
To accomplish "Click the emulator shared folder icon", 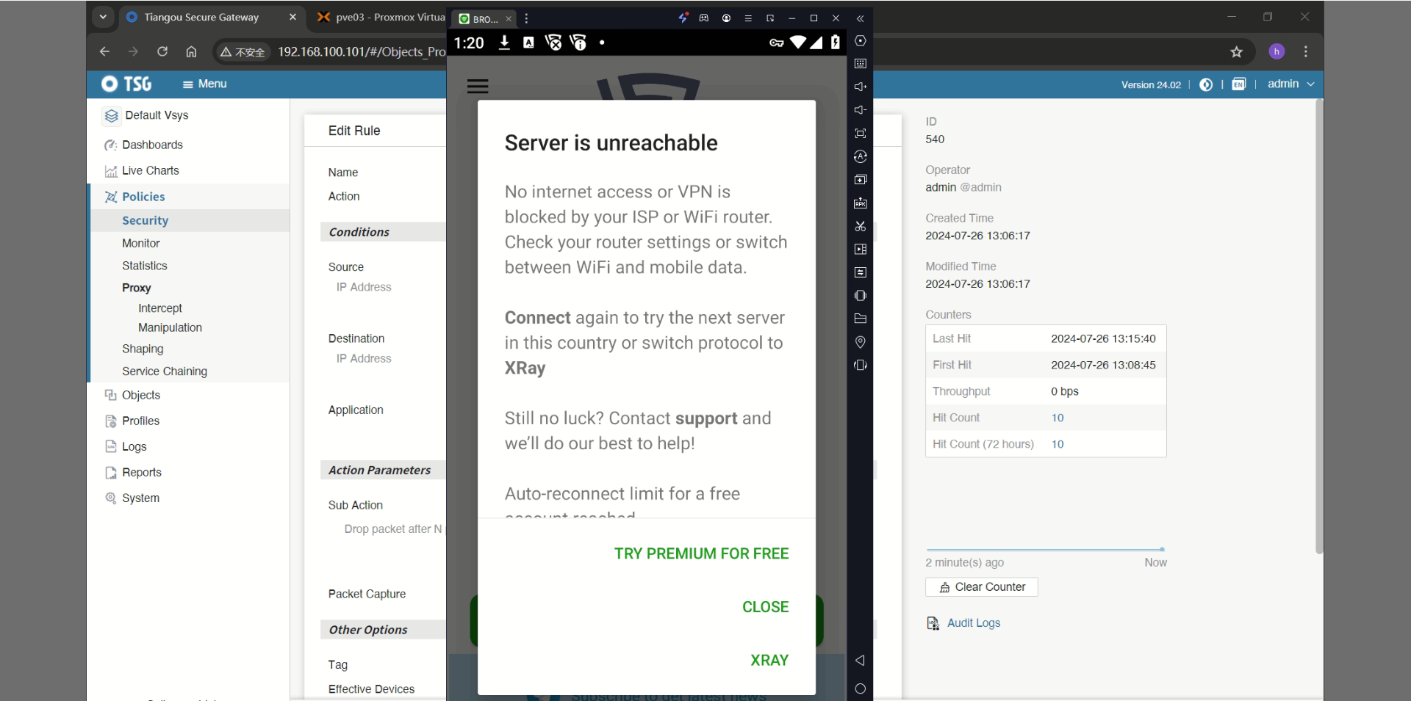I will click(860, 319).
